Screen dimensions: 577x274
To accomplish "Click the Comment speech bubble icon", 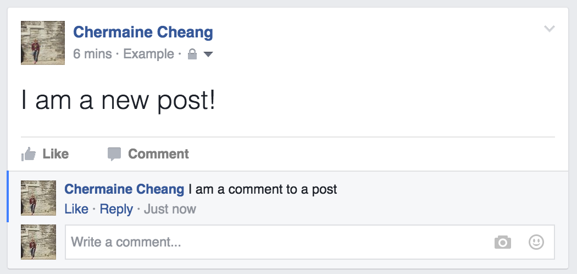I will pyautogui.click(x=114, y=154).
